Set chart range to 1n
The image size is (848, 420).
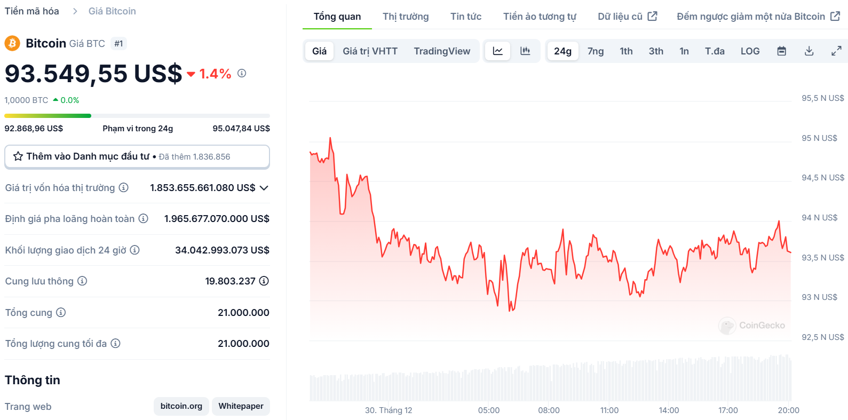(684, 51)
